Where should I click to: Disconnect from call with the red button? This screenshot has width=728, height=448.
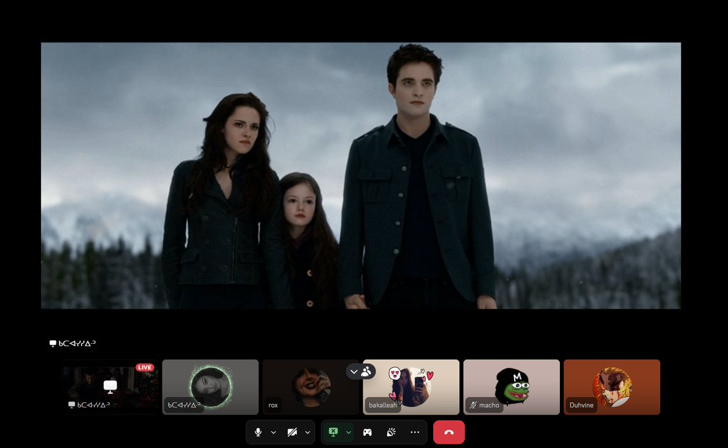449,432
